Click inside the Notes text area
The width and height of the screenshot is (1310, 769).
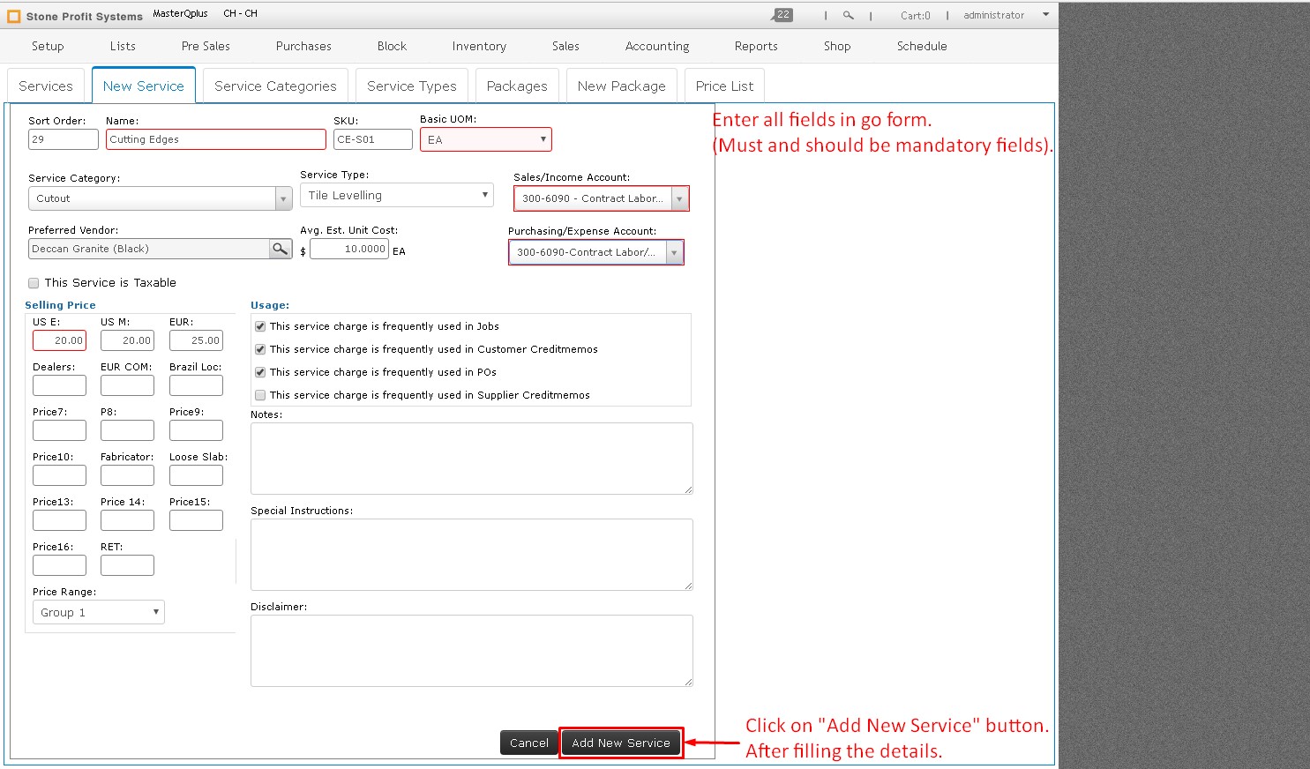click(471, 458)
